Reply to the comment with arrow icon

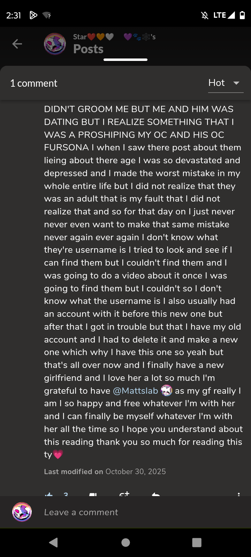click(x=156, y=494)
